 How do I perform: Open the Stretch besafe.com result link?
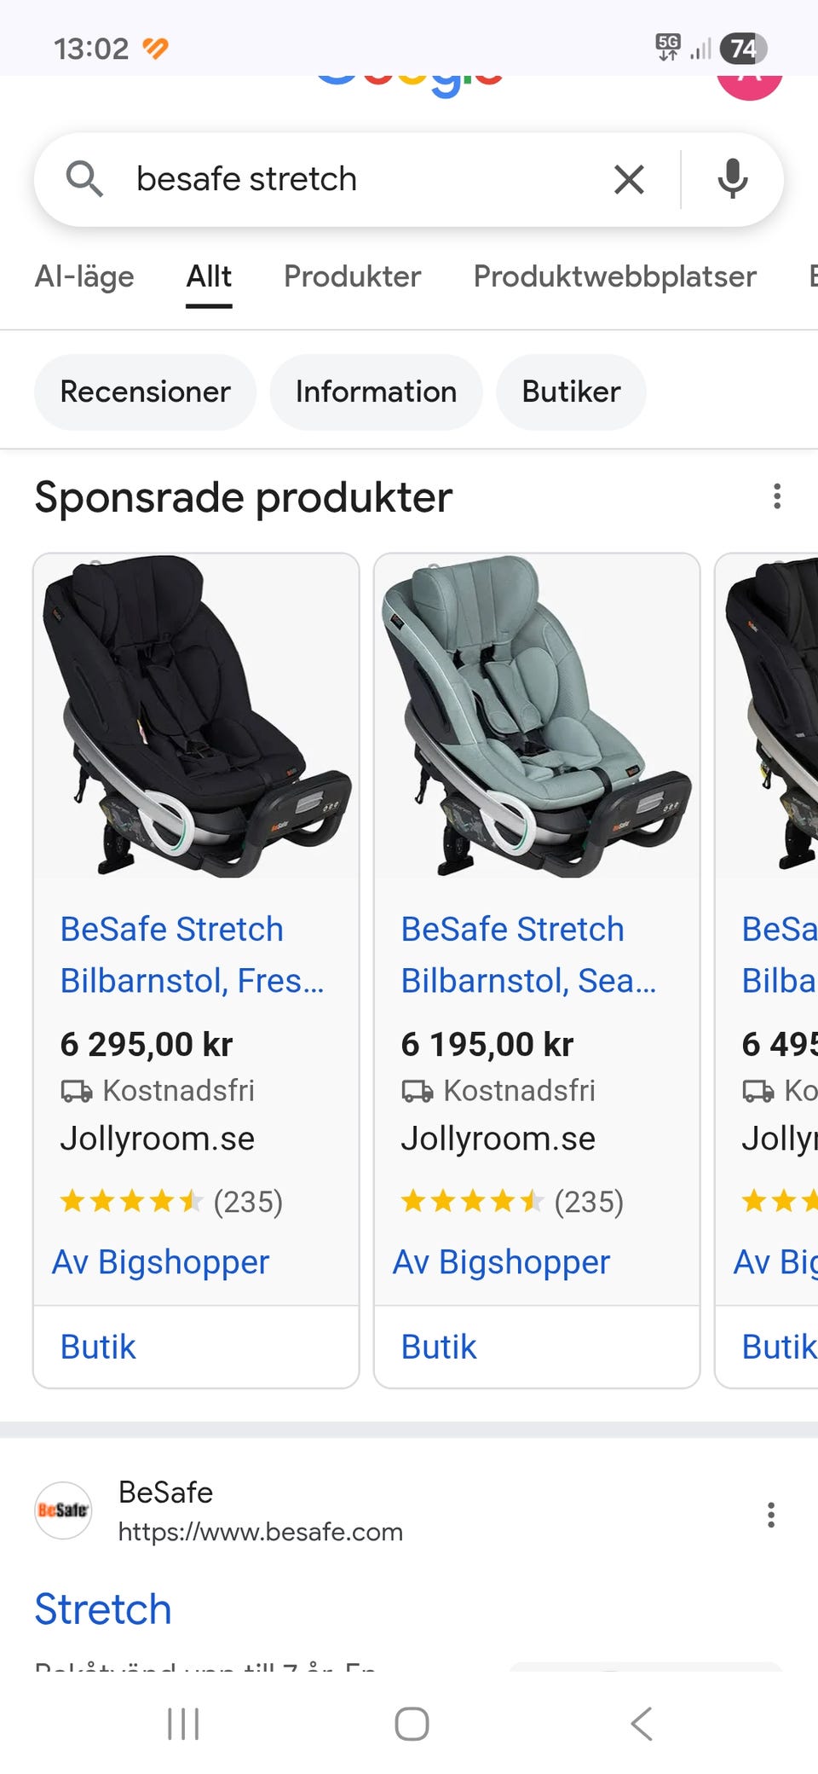click(x=103, y=1609)
